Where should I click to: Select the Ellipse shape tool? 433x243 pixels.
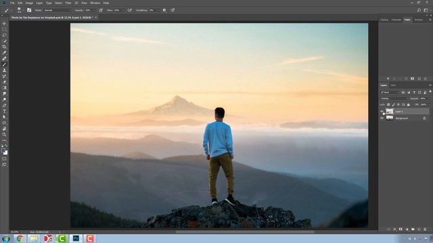[4, 123]
